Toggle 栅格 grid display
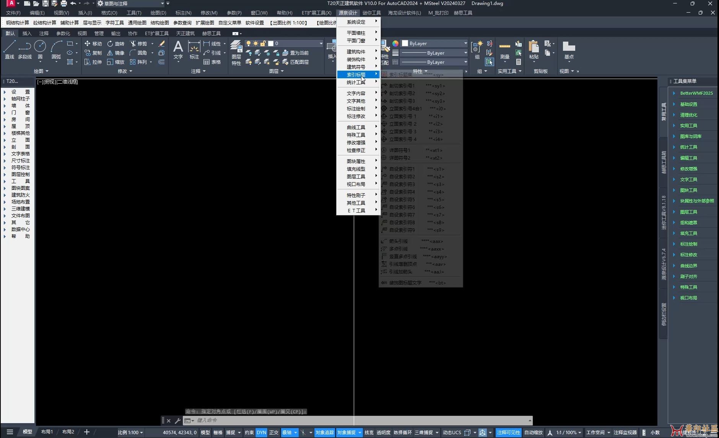The image size is (719, 438). click(x=218, y=432)
